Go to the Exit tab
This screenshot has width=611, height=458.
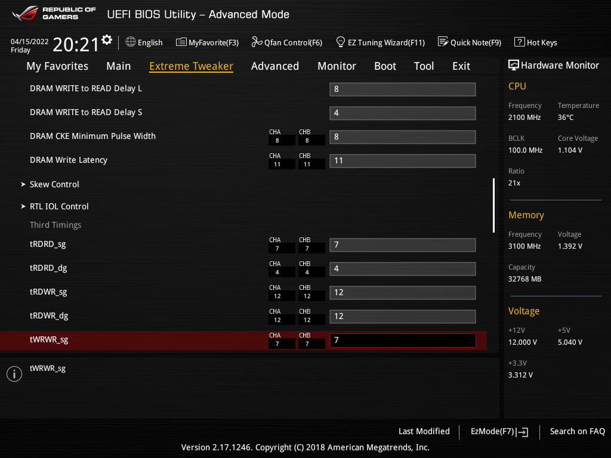(x=461, y=66)
